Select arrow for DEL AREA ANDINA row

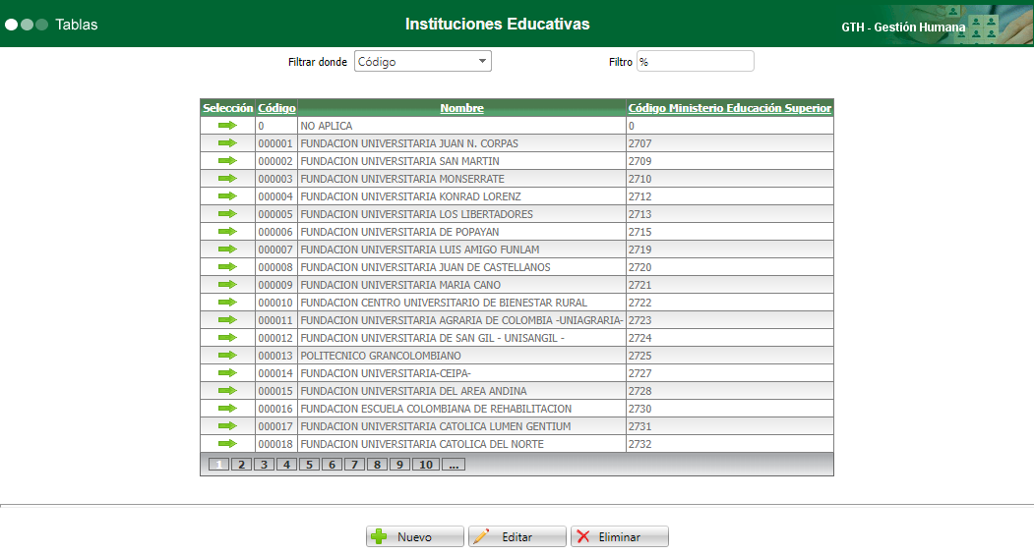[227, 390]
